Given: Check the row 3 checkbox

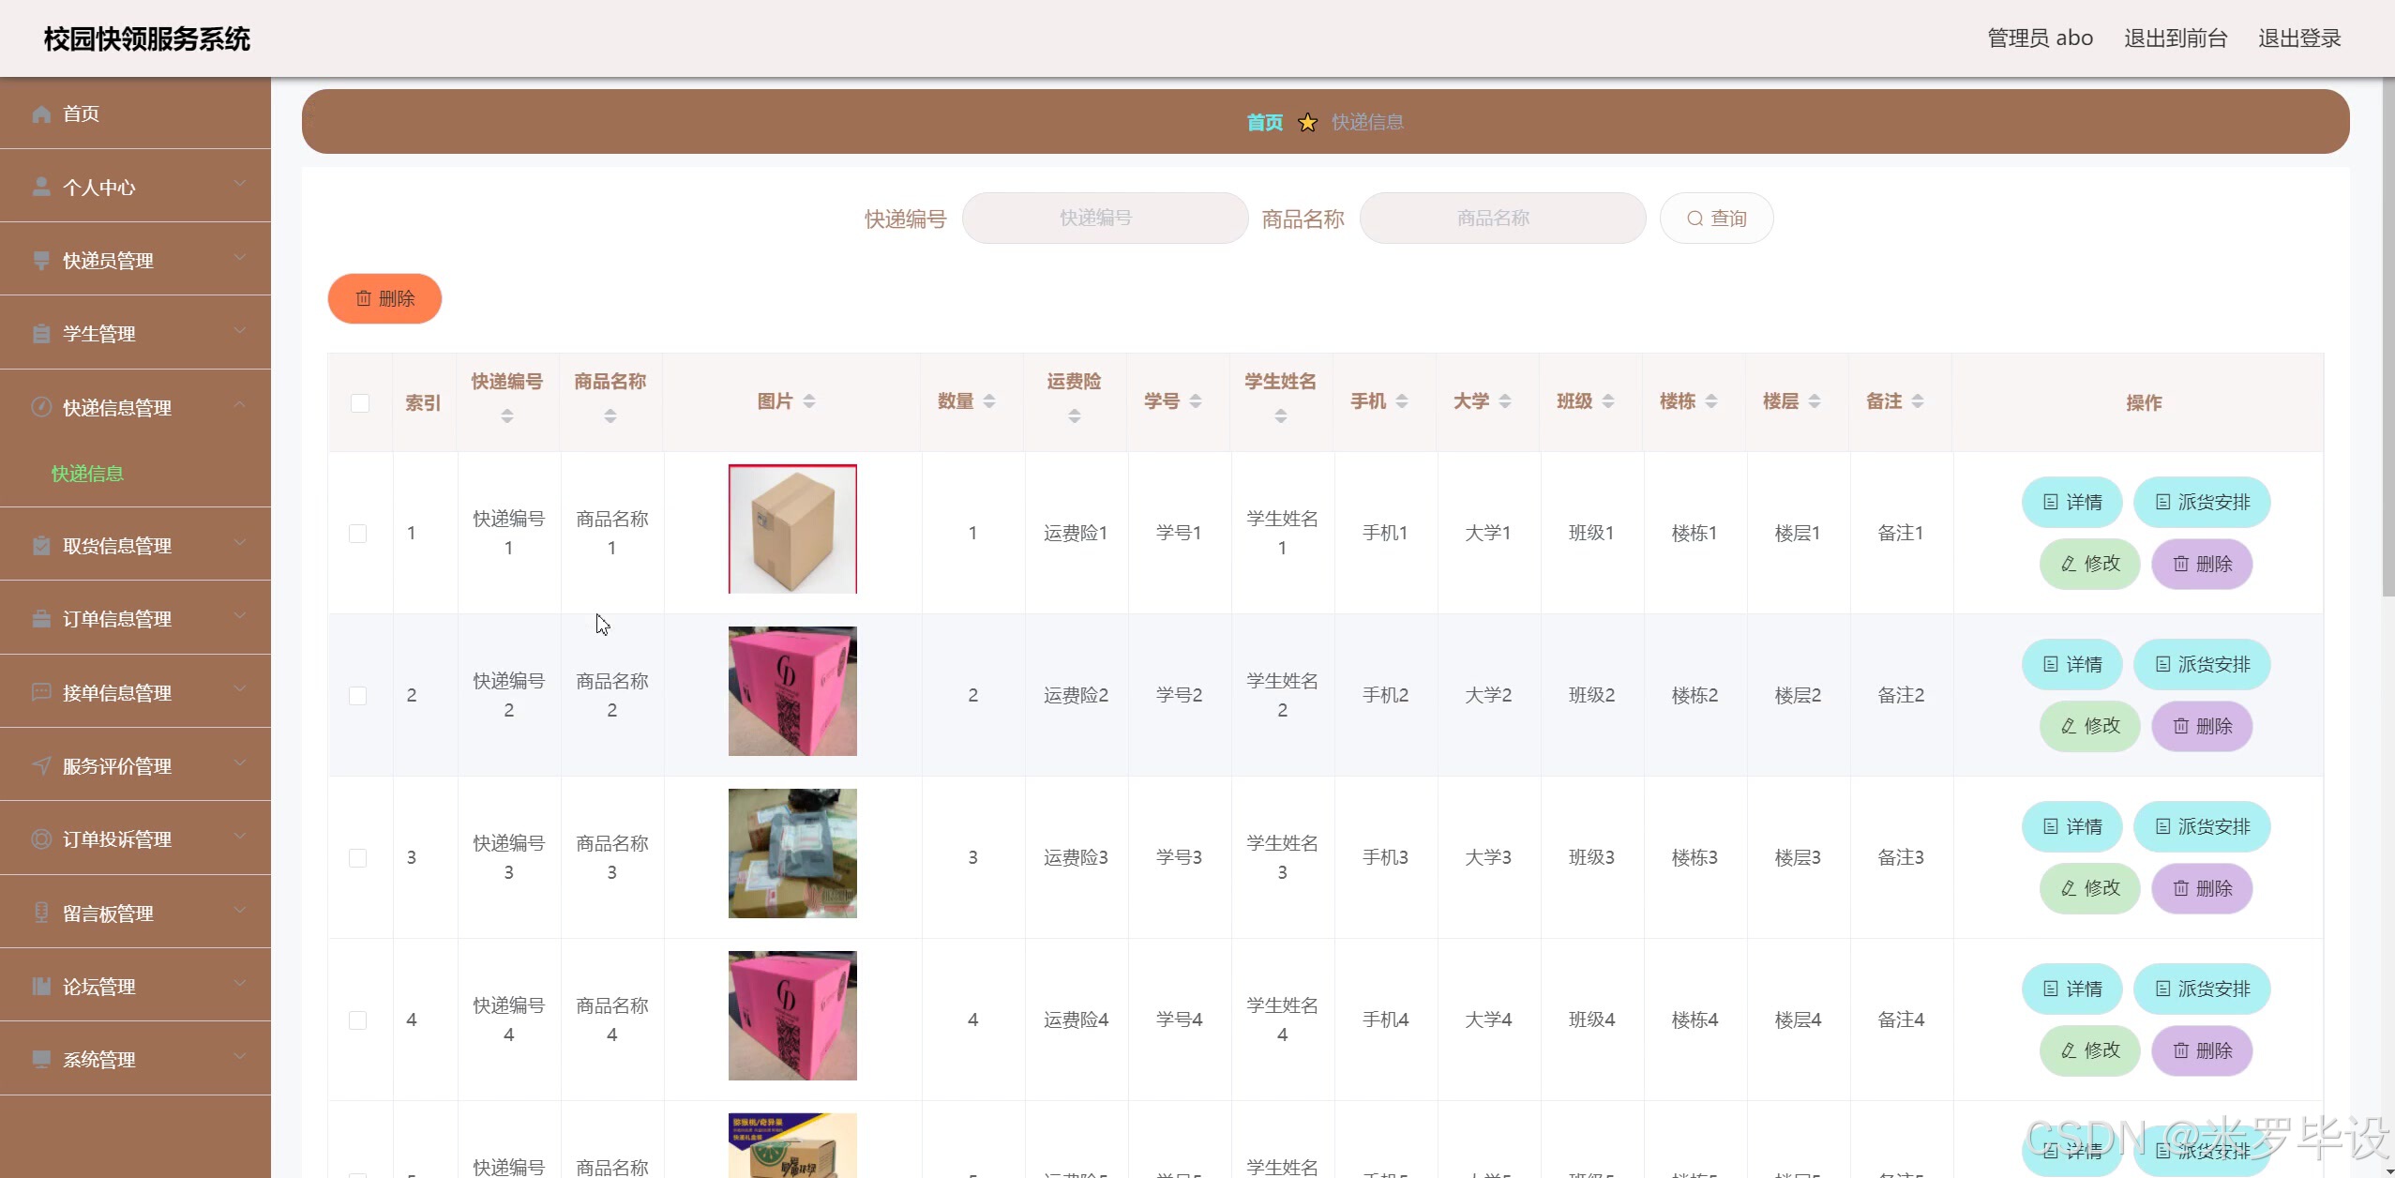Looking at the screenshot, I should [x=358, y=858].
